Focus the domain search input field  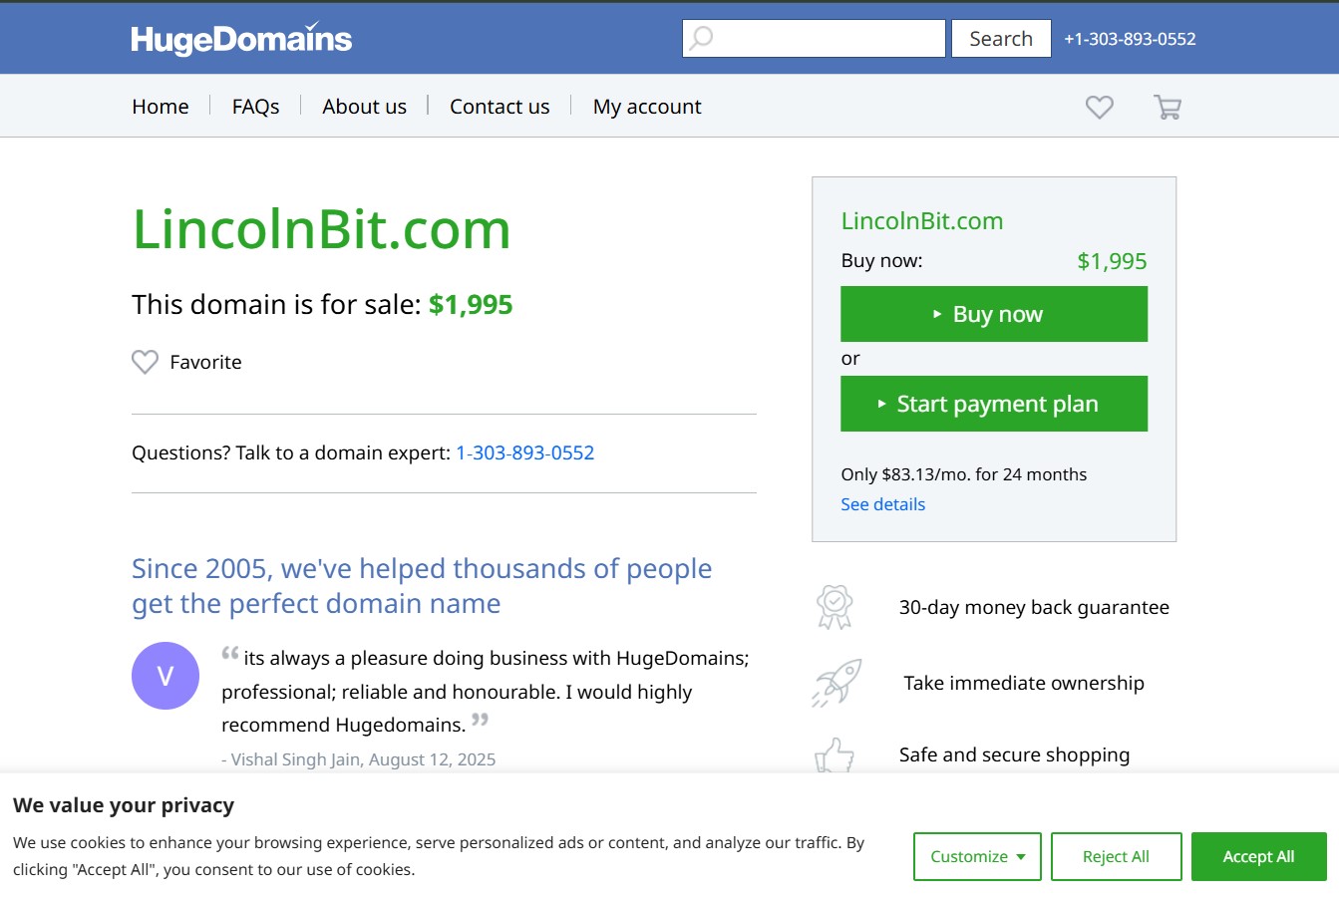[828, 39]
